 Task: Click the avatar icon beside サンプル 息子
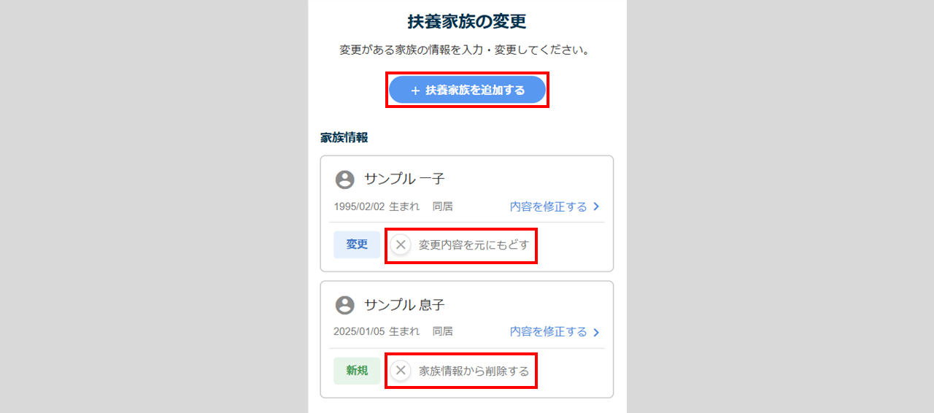click(344, 305)
